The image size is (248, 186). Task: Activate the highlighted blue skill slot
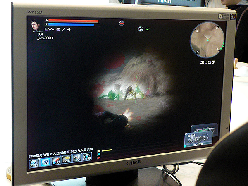45,162
